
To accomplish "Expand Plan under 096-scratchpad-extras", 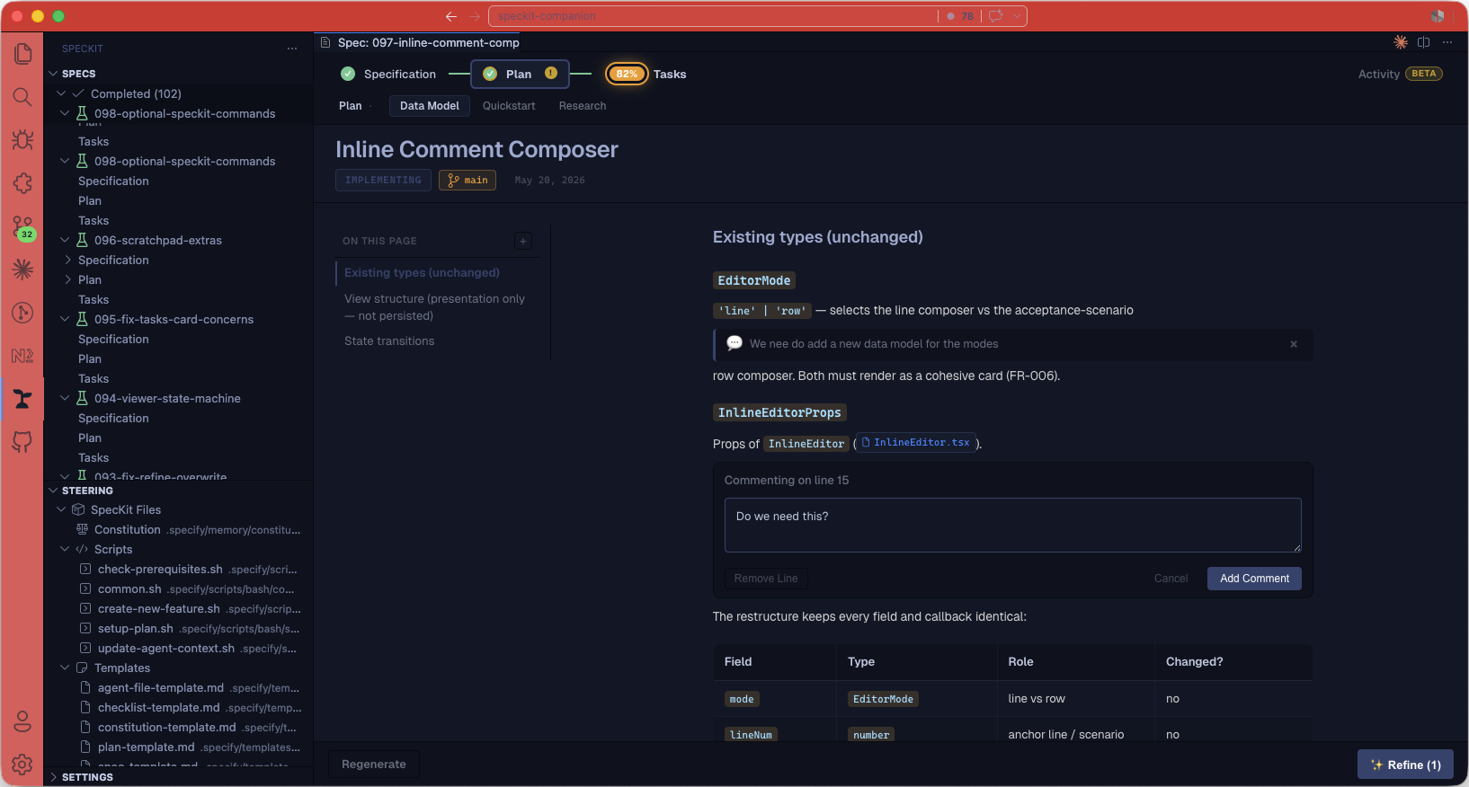I will point(68,279).
